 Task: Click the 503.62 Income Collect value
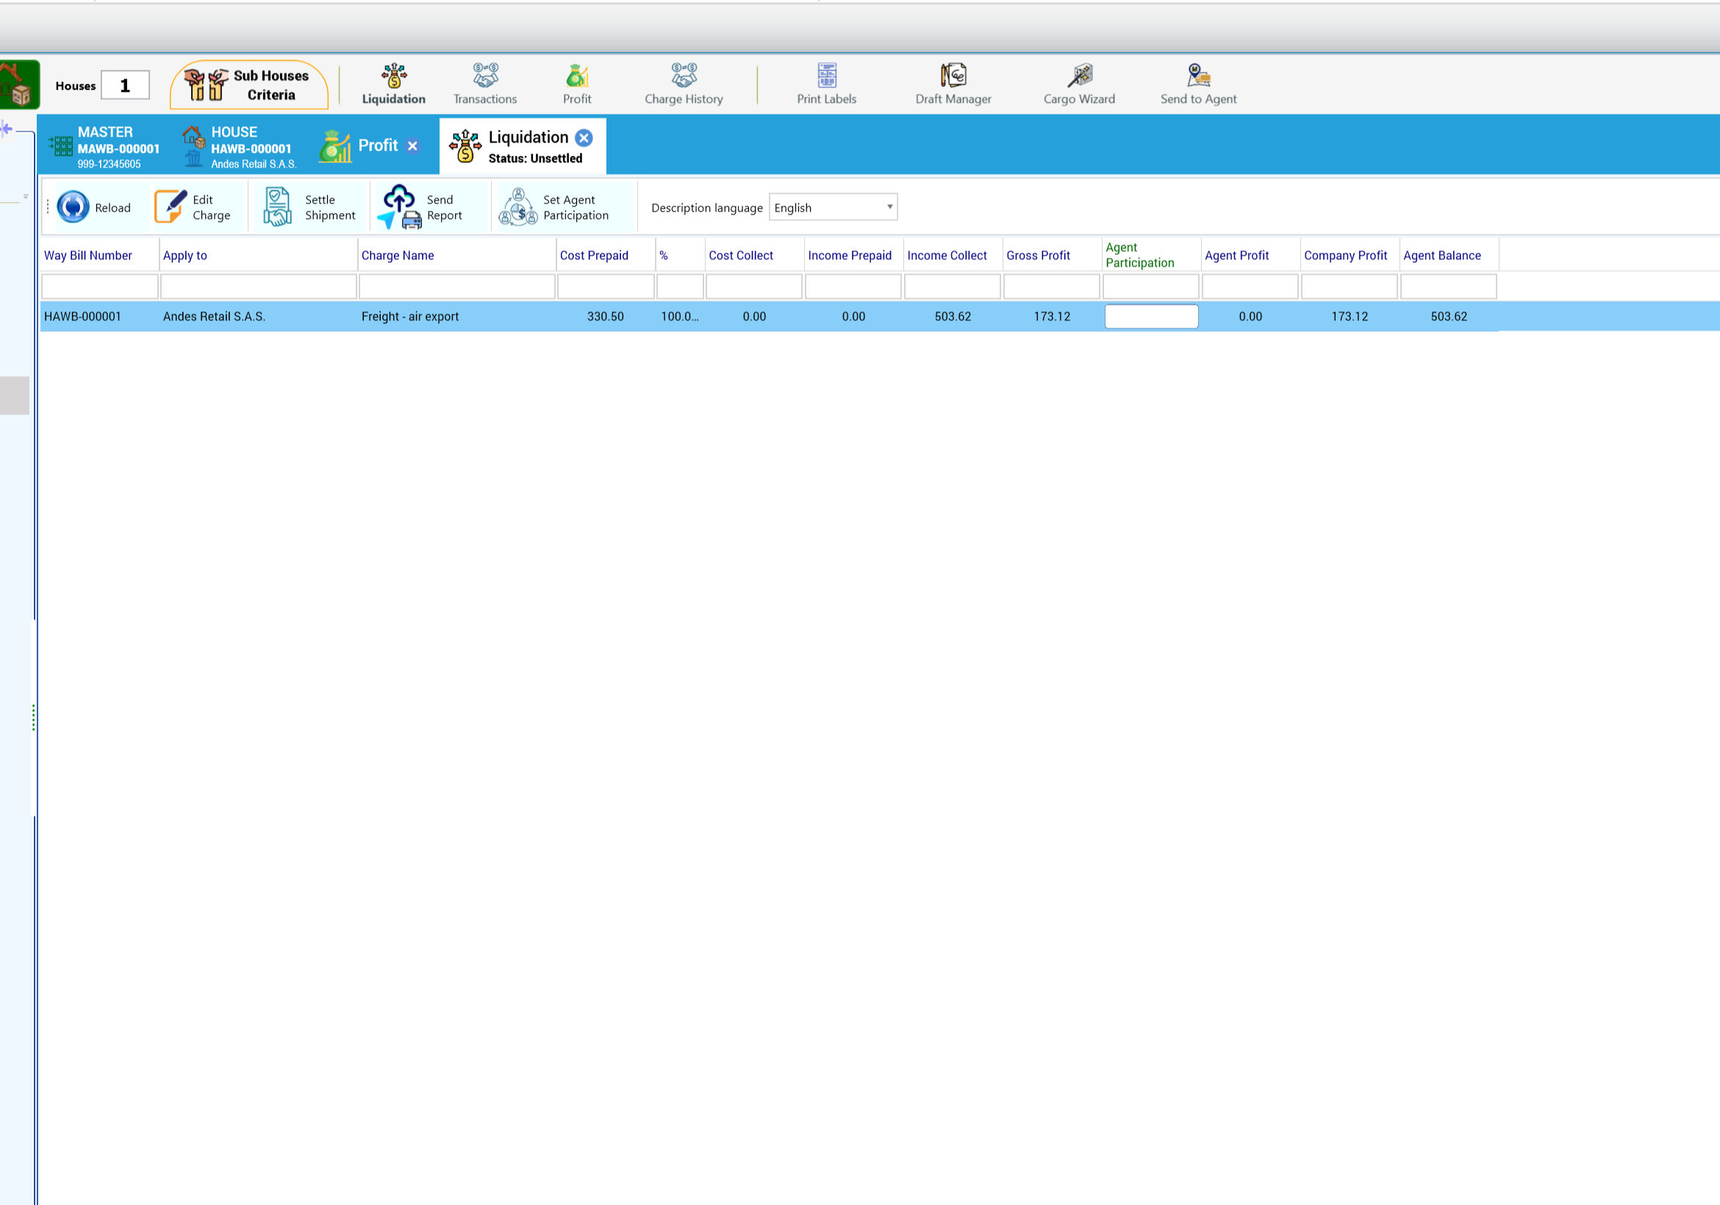[x=953, y=317]
